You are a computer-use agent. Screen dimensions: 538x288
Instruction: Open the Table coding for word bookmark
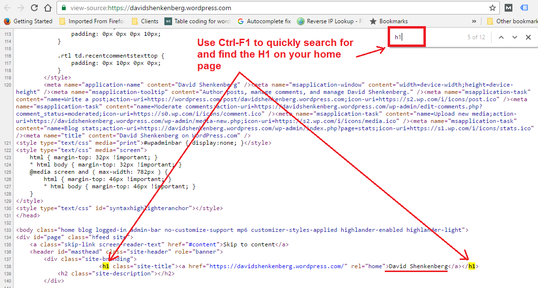coord(197,21)
